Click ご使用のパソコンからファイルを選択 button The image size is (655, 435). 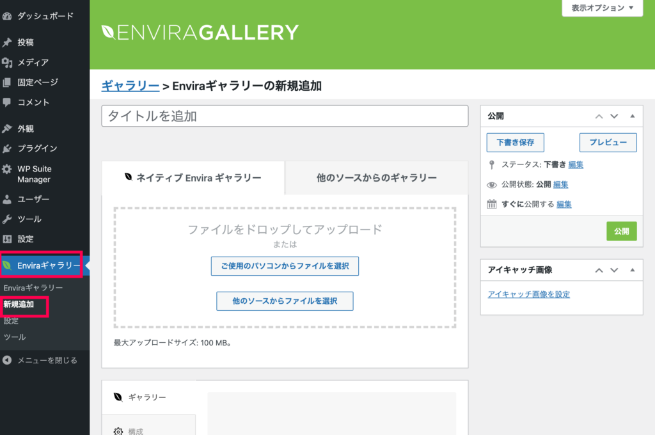click(x=285, y=266)
